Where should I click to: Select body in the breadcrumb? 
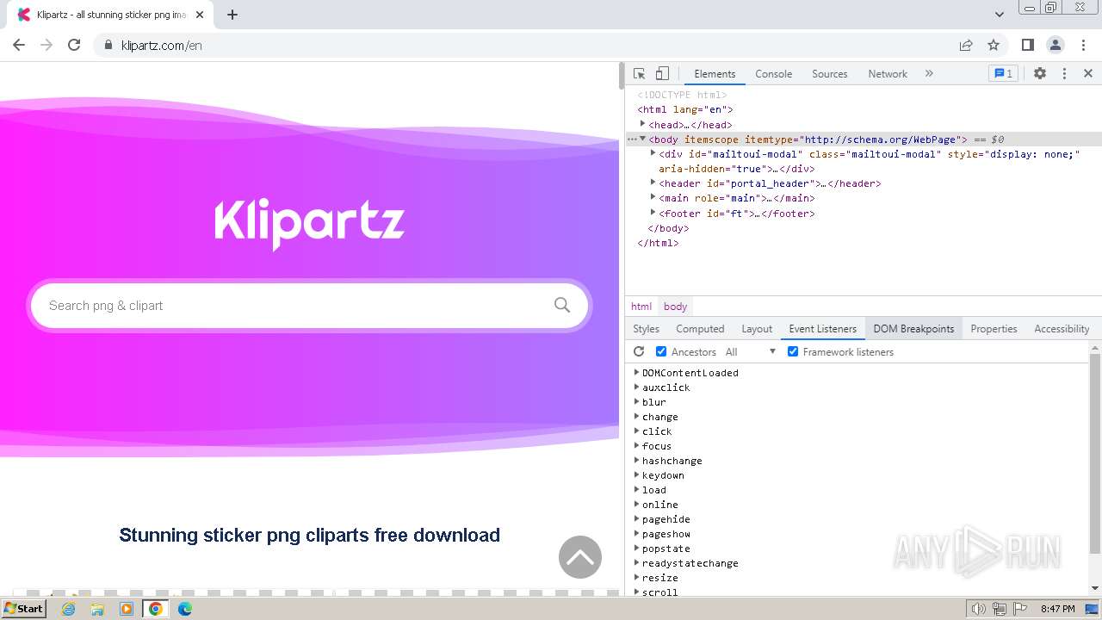675,307
